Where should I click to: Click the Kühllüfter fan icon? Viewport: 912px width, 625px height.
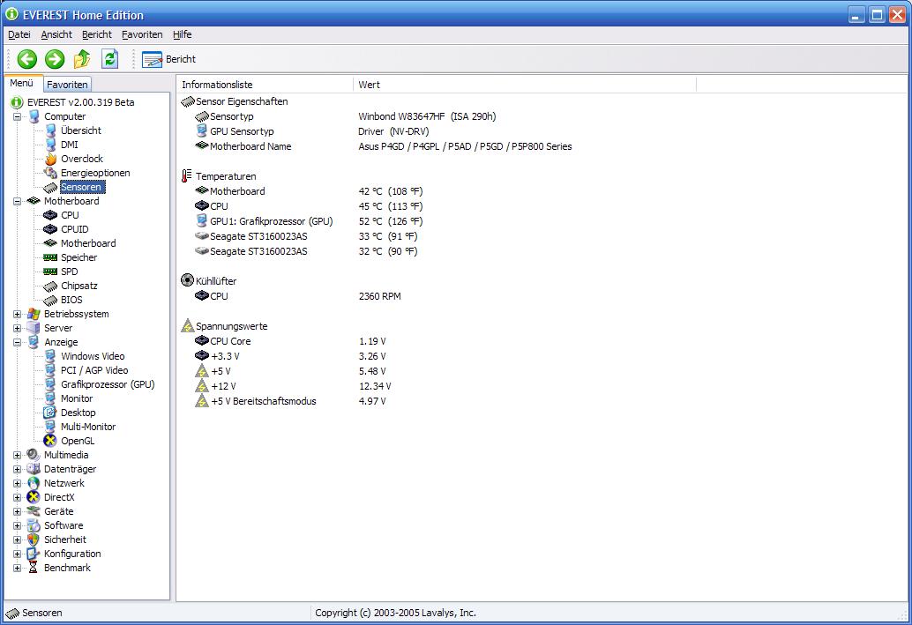187,280
